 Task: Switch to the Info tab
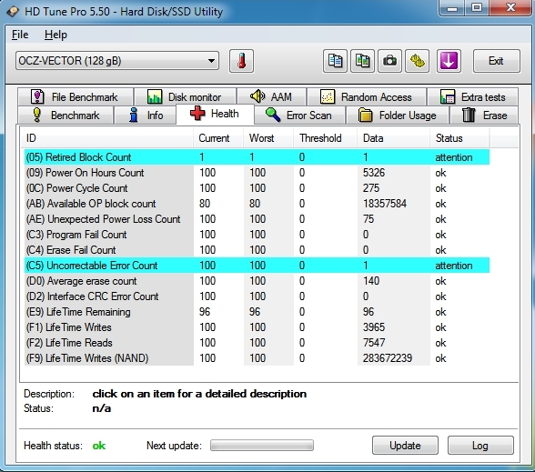coord(145,115)
